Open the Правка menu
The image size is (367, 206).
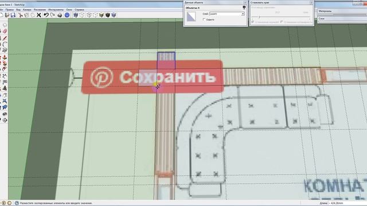click(x=10, y=10)
